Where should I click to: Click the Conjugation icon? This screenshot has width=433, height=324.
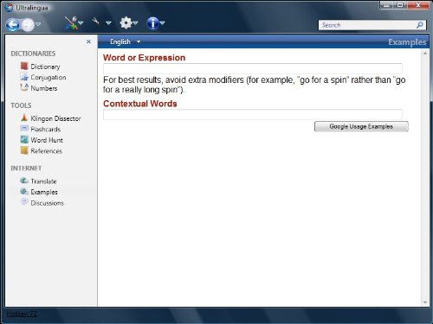[x=24, y=77]
